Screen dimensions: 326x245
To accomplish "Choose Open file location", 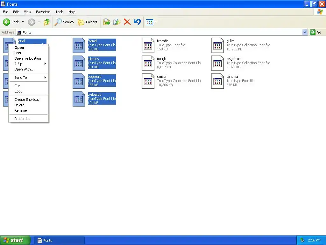I will pyautogui.click(x=28, y=58).
